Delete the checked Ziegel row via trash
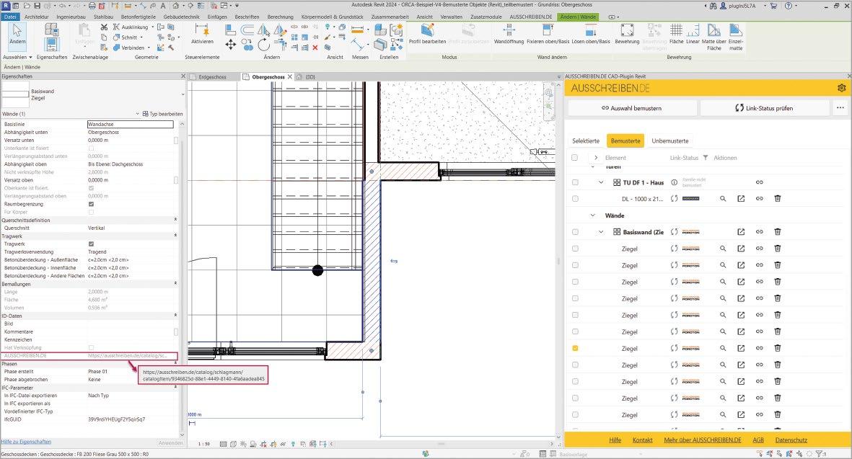The image size is (852, 459). tap(778, 348)
